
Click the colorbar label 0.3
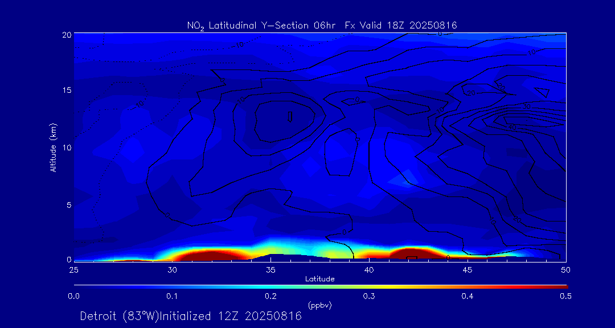pos(369,296)
